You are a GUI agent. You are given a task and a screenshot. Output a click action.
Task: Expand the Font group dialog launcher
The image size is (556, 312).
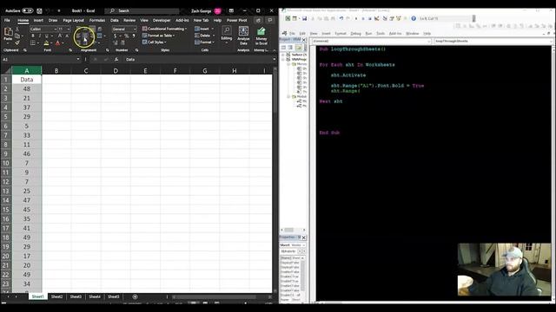point(70,50)
